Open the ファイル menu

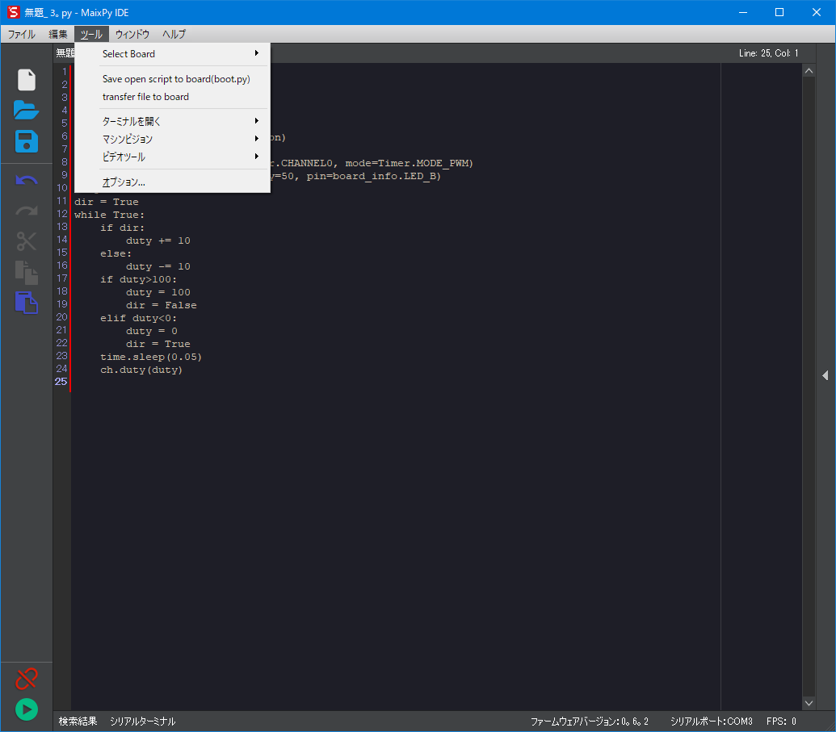click(x=21, y=34)
